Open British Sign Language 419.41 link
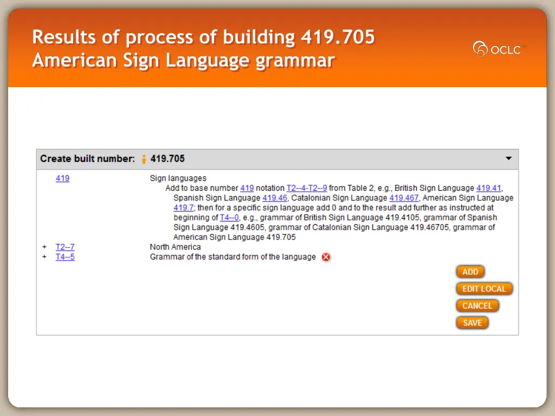 click(x=488, y=188)
